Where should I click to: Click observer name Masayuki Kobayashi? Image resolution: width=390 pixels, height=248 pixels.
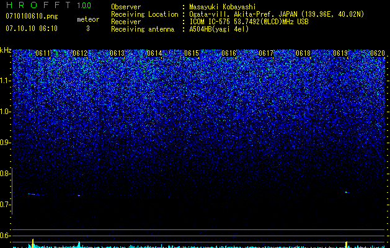pyautogui.click(x=223, y=7)
